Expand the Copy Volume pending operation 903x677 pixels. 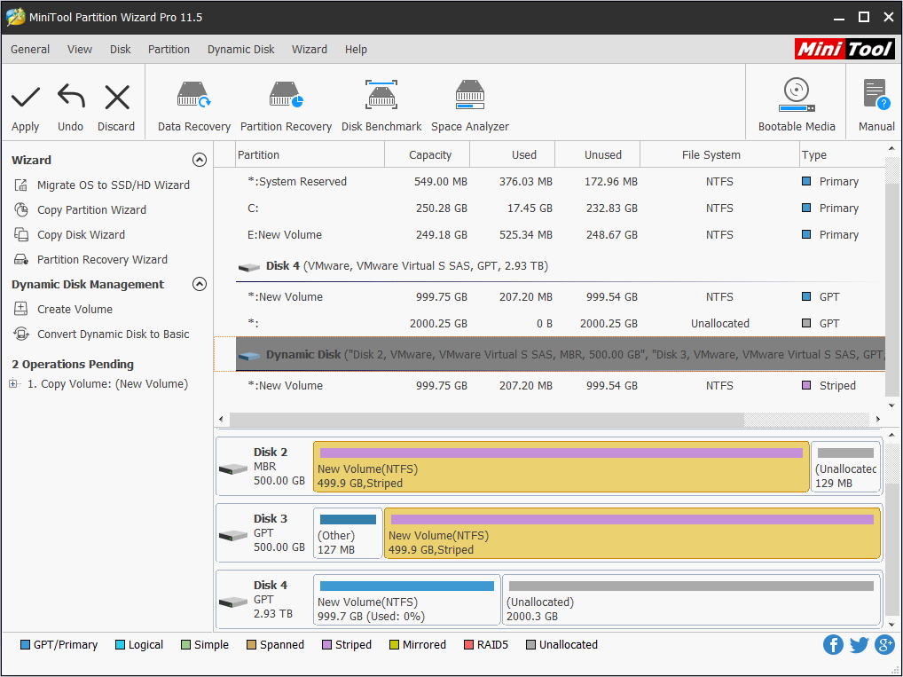coord(12,383)
